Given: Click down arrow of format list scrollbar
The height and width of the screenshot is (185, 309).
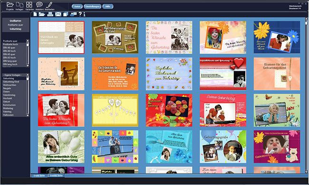Looking at the screenshot, I should tap(28, 65).
